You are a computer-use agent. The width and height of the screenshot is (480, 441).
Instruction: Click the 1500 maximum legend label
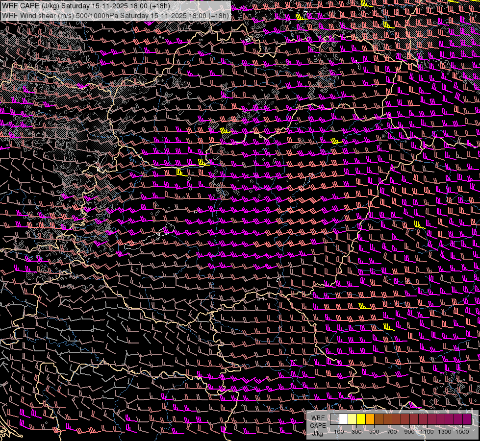462,432
